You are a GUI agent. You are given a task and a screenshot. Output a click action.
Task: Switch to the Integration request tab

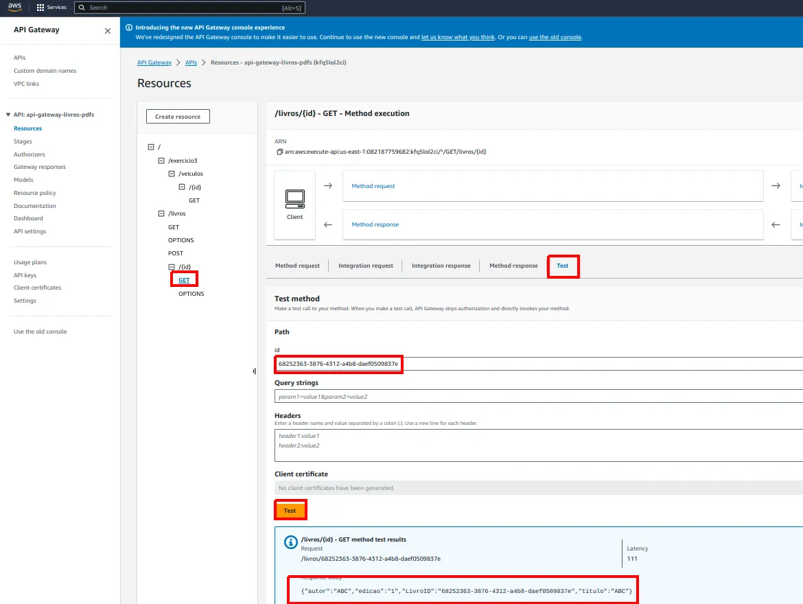pos(366,266)
